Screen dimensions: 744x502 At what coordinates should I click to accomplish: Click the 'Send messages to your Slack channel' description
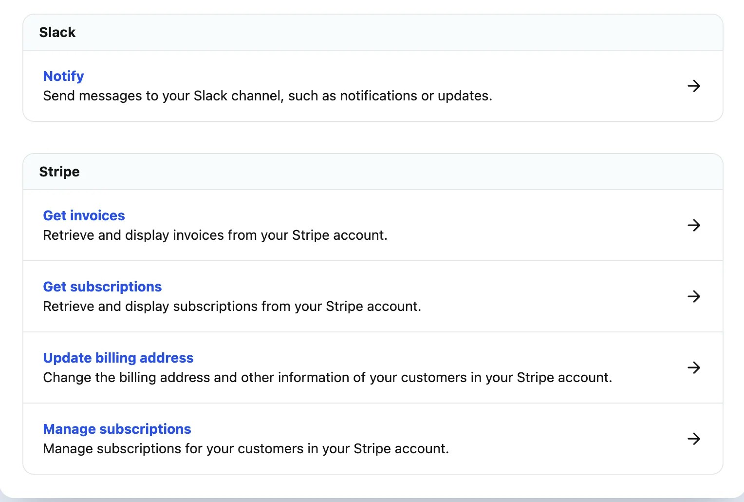267,96
